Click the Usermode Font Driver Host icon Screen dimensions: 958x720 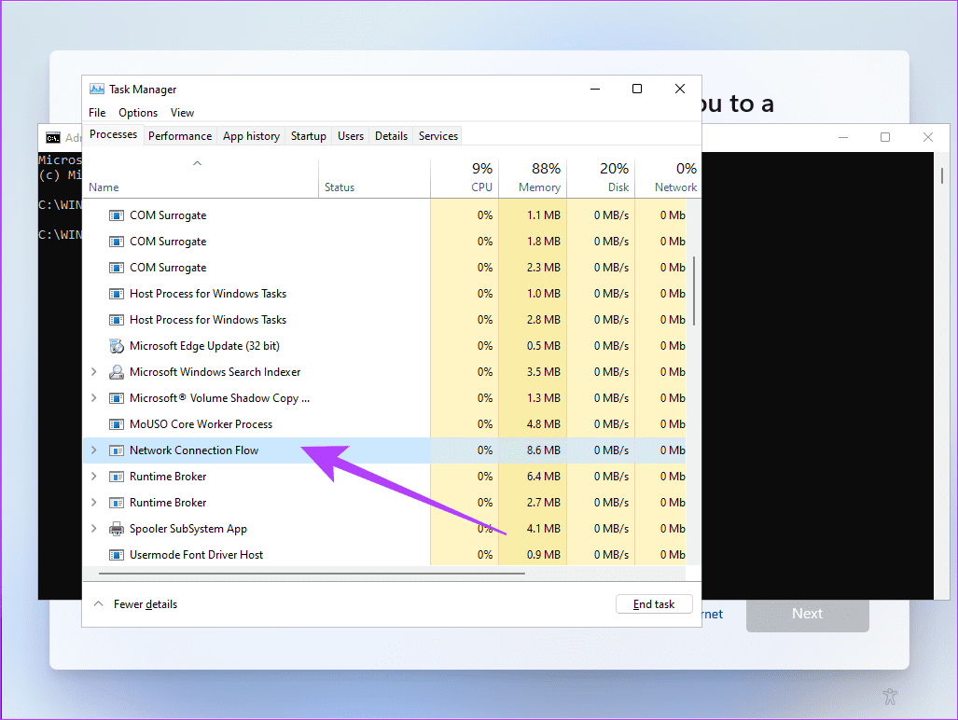coord(117,555)
